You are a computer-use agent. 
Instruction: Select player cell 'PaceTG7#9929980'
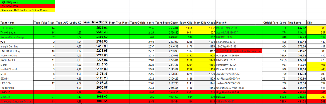(239, 28)
